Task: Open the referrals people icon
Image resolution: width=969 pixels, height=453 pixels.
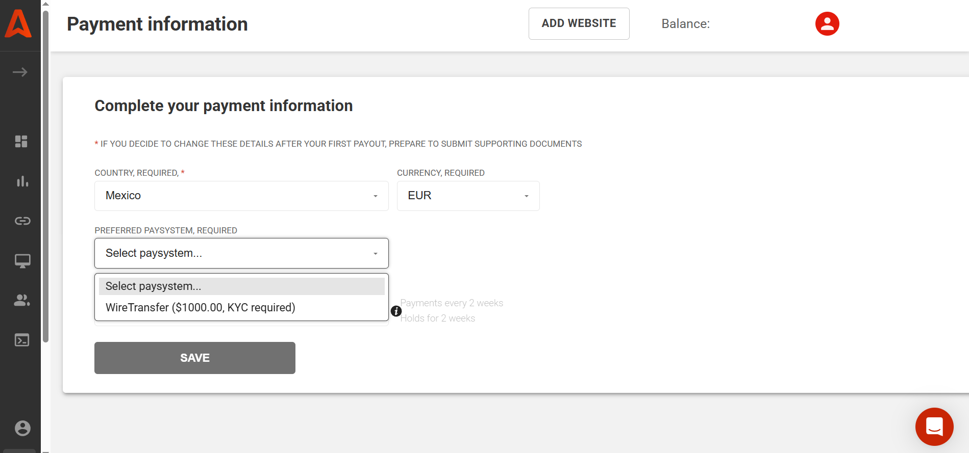Action: tap(22, 300)
